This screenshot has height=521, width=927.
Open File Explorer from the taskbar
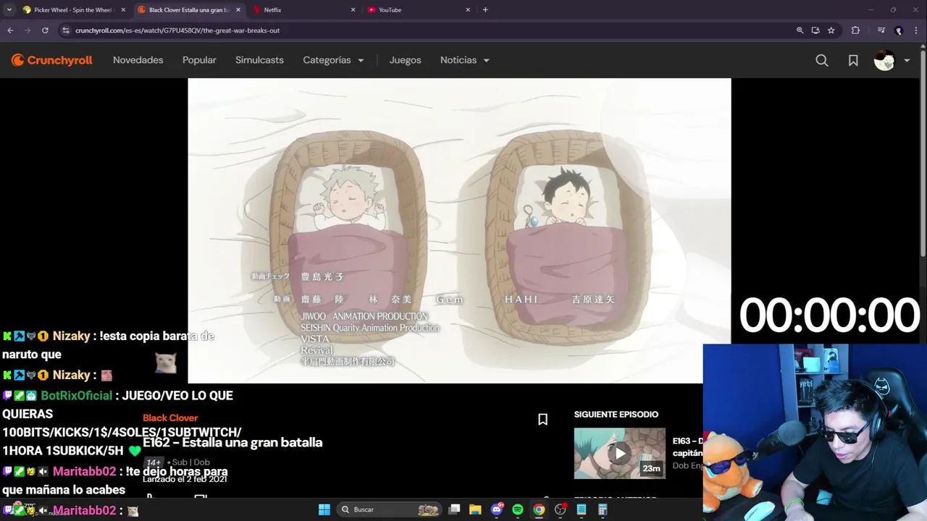[475, 509]
